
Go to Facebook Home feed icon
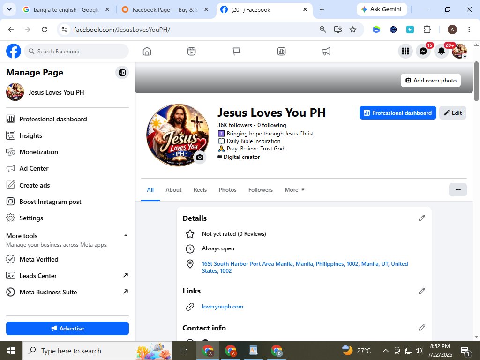[x=147, y=52]
